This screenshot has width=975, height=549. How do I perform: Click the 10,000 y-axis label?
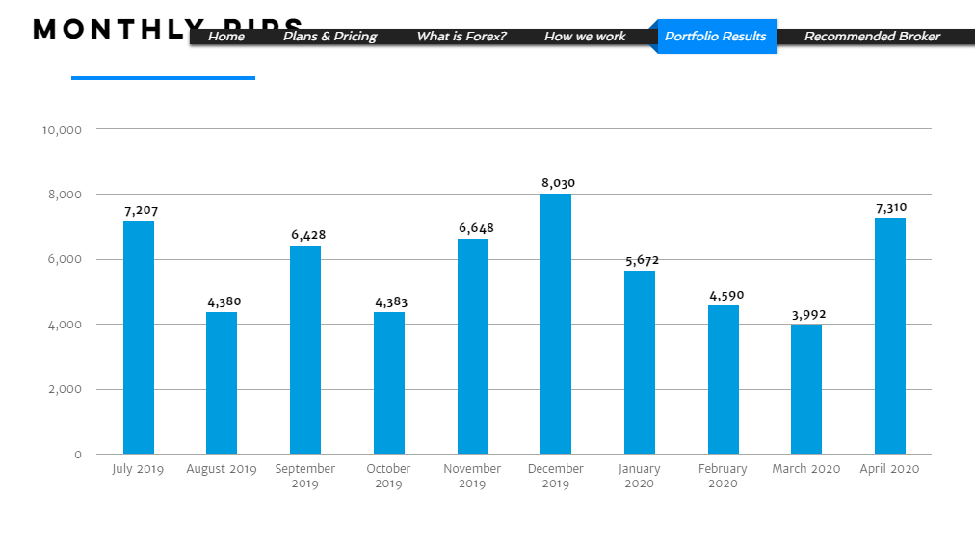coord(62,130)
